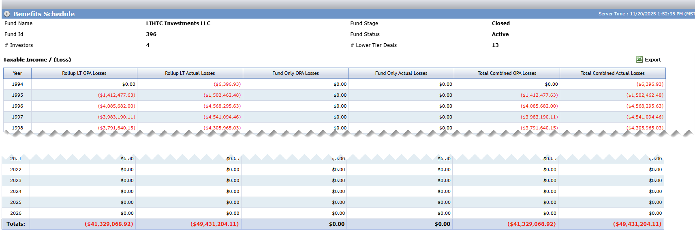Image resolution: width=695 pixels, height=231 pixels.
Task: Click the Fund Status value Active
Action: click(500, 34)
